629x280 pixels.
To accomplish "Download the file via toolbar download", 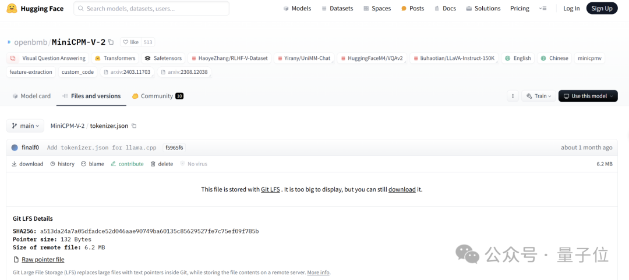I will pos(27,164).
